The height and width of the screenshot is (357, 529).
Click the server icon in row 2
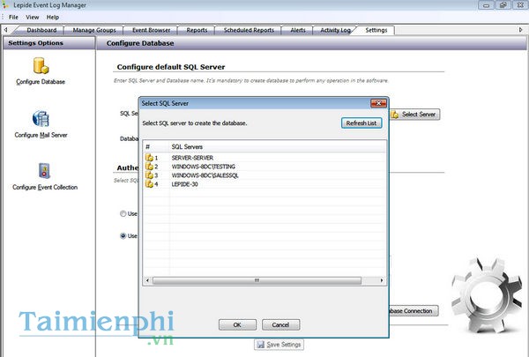point(149,167)
